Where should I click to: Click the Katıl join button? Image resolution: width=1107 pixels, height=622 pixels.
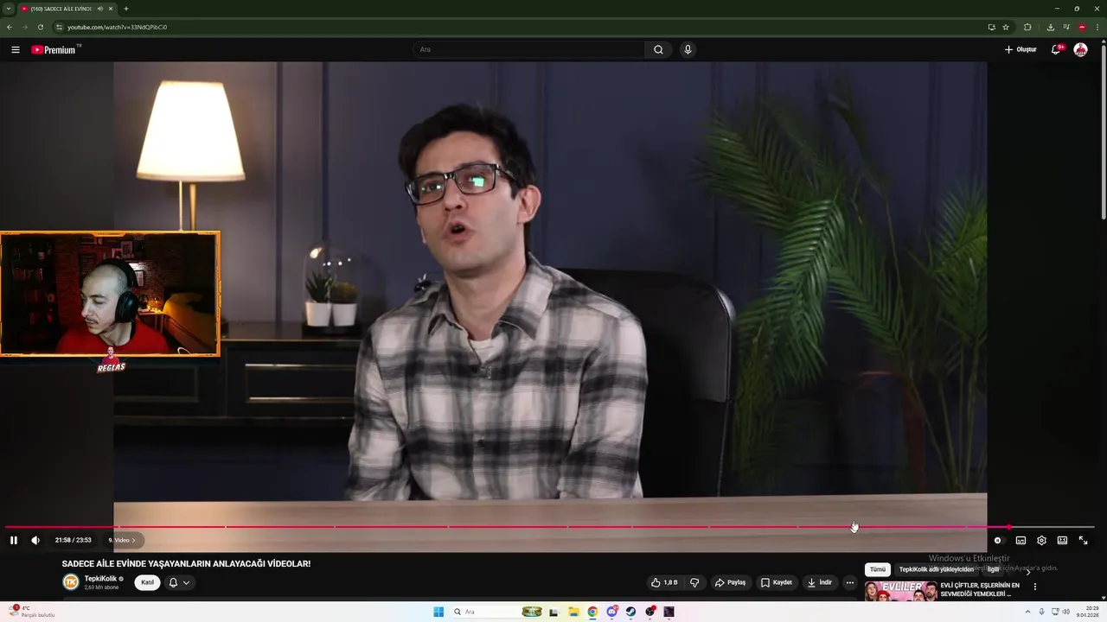click(x=147, y=582)
